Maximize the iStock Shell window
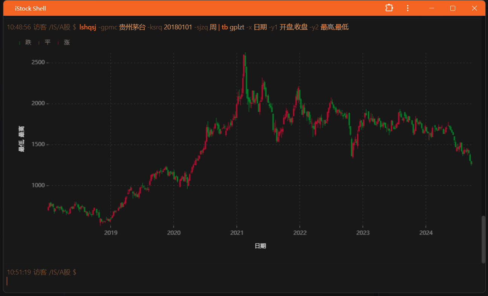This screenshot has height=296, width=488. (453, 8)
